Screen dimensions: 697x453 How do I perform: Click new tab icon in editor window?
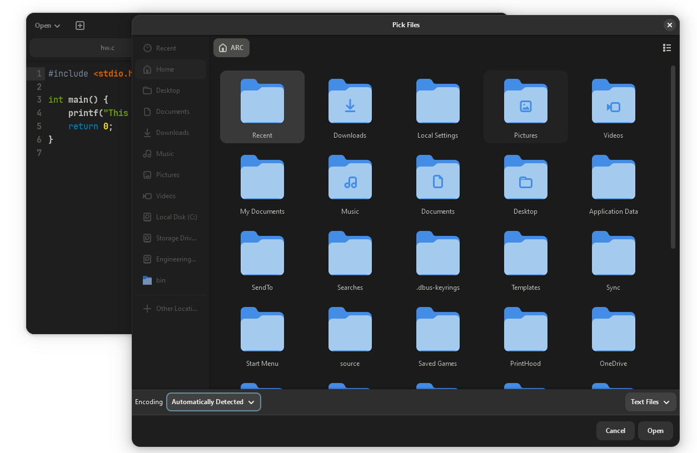pyautogui.click(x=80, y=26)
